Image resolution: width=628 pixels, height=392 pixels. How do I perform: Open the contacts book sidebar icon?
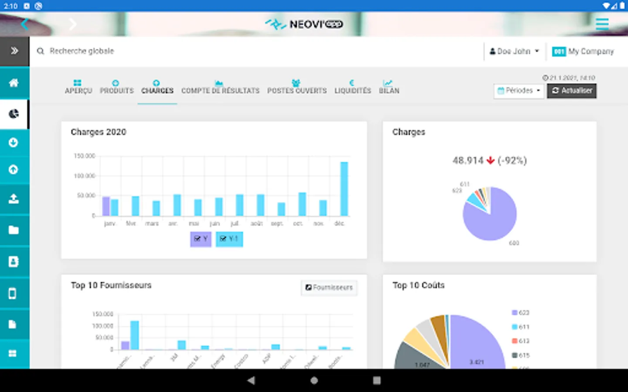[x=14, y=261]
